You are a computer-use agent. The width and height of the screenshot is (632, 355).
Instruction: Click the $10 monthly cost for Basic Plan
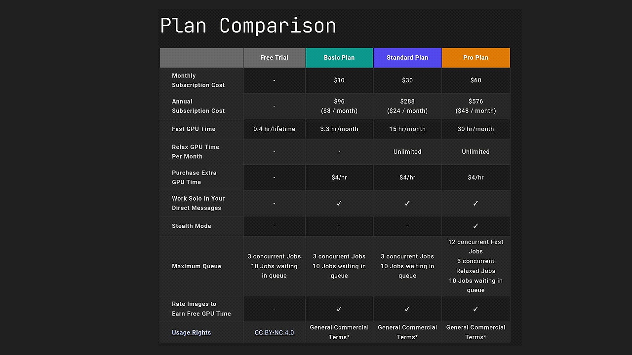[339, 80]
